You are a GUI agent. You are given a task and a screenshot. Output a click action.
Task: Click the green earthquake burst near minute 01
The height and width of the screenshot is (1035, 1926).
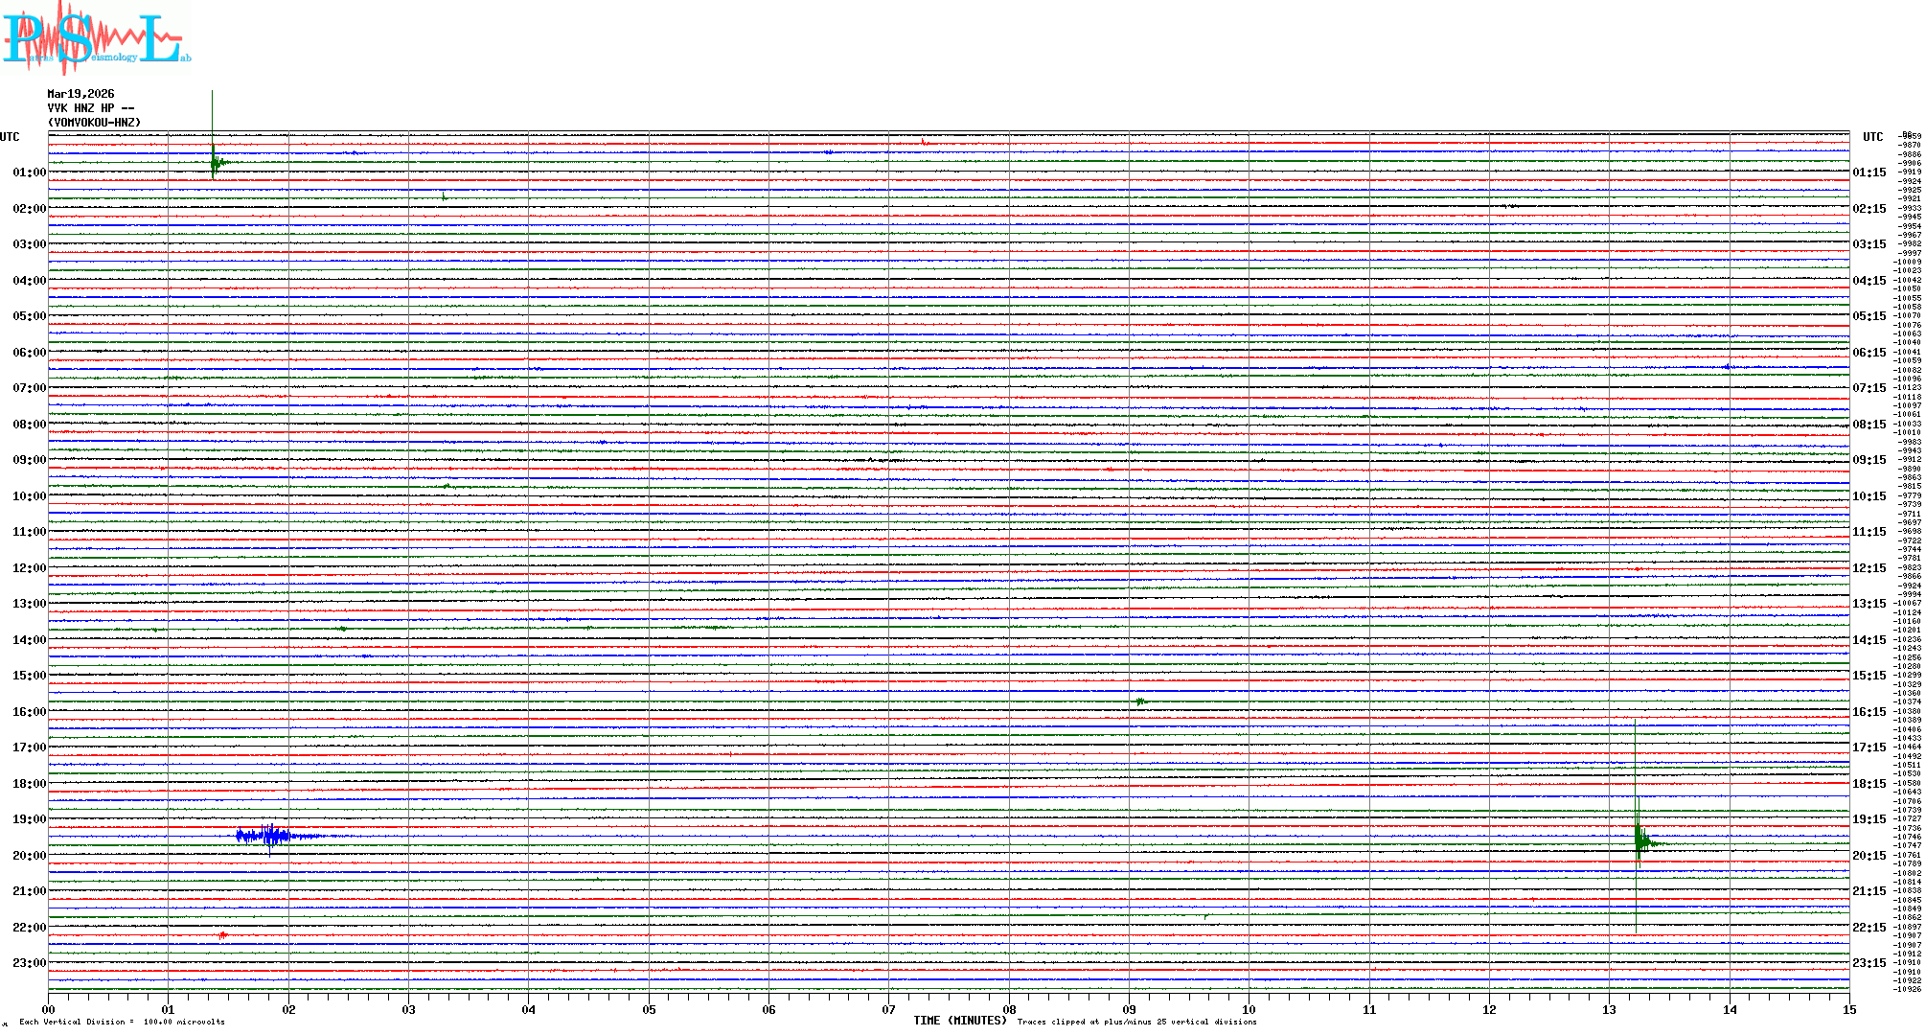point(216,162)
